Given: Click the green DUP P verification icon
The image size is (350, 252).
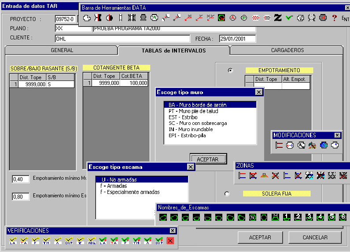Looking at the screenshot, I should [159, 241].
